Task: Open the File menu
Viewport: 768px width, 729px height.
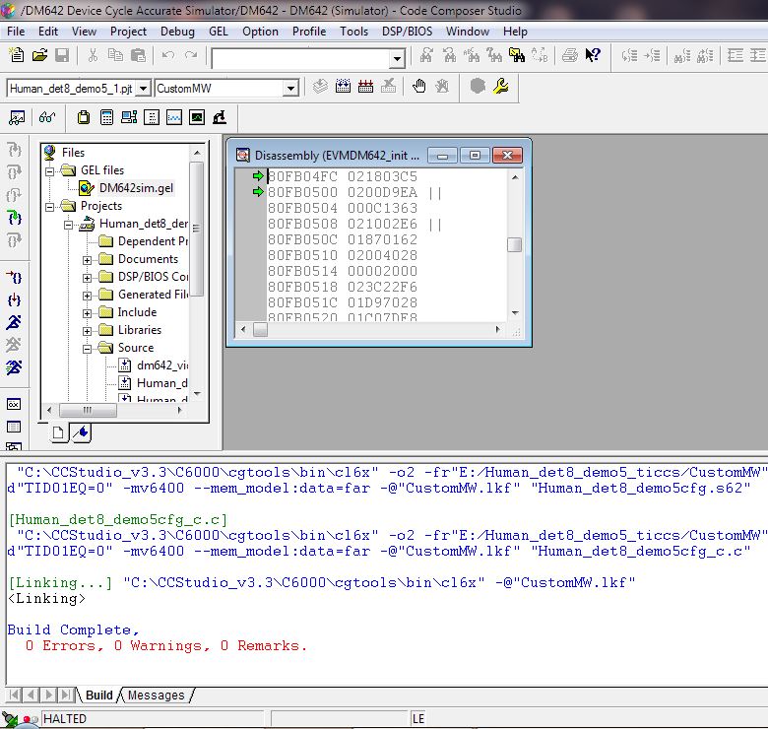Action: 16,32
